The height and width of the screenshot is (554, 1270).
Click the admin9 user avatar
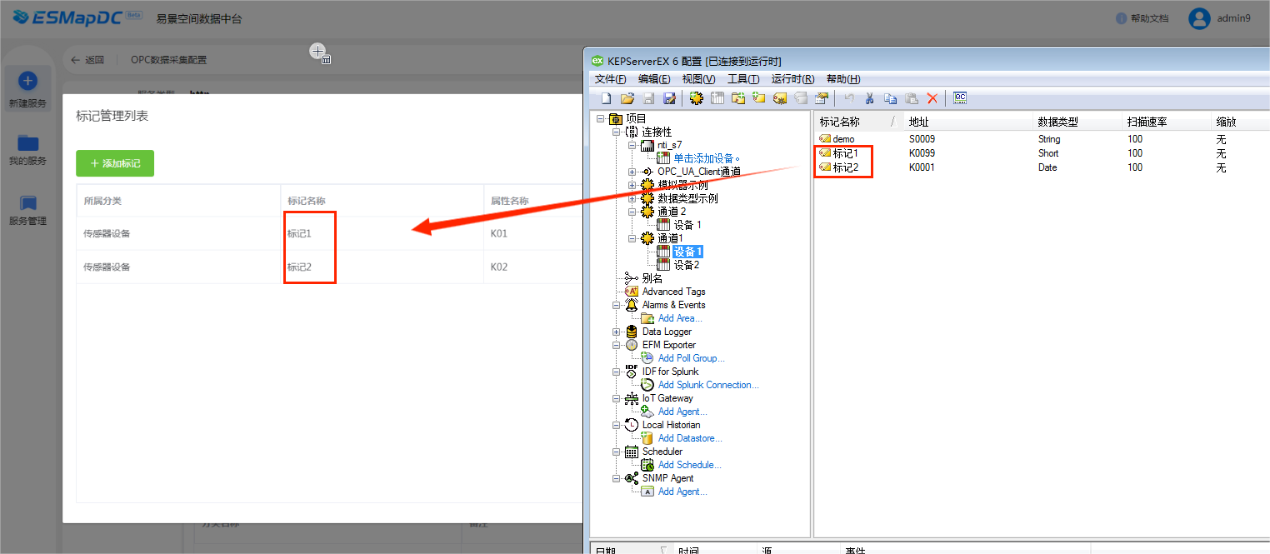pyautogui.click(x=1199, y=18)
